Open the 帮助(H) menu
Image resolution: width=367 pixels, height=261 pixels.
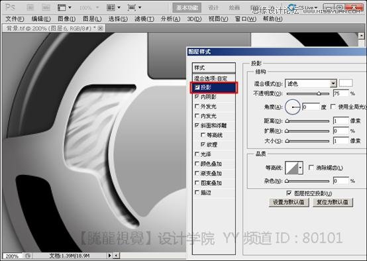tap(273, 19)
